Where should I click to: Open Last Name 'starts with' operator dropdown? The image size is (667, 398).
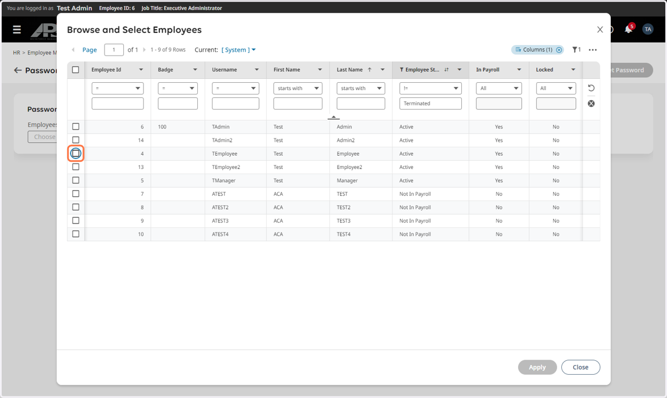click(x=361, y=88)
